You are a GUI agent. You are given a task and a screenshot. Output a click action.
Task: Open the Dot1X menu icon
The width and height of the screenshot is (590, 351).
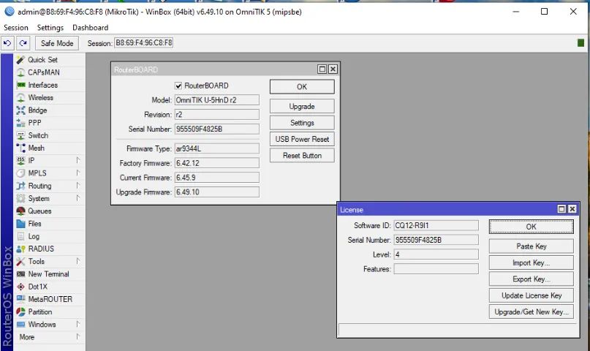pos(20,287)
